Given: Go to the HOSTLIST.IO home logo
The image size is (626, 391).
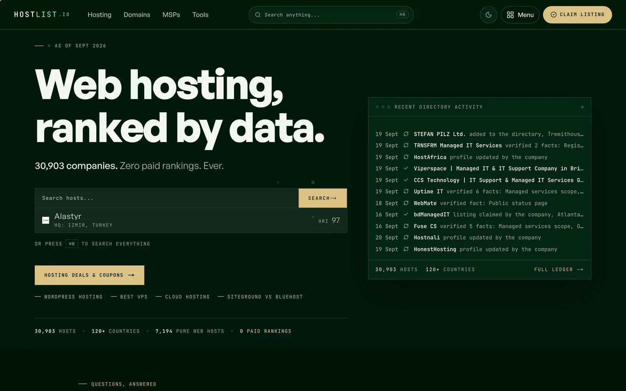Looking at the screenshot, I should point(42,14).
